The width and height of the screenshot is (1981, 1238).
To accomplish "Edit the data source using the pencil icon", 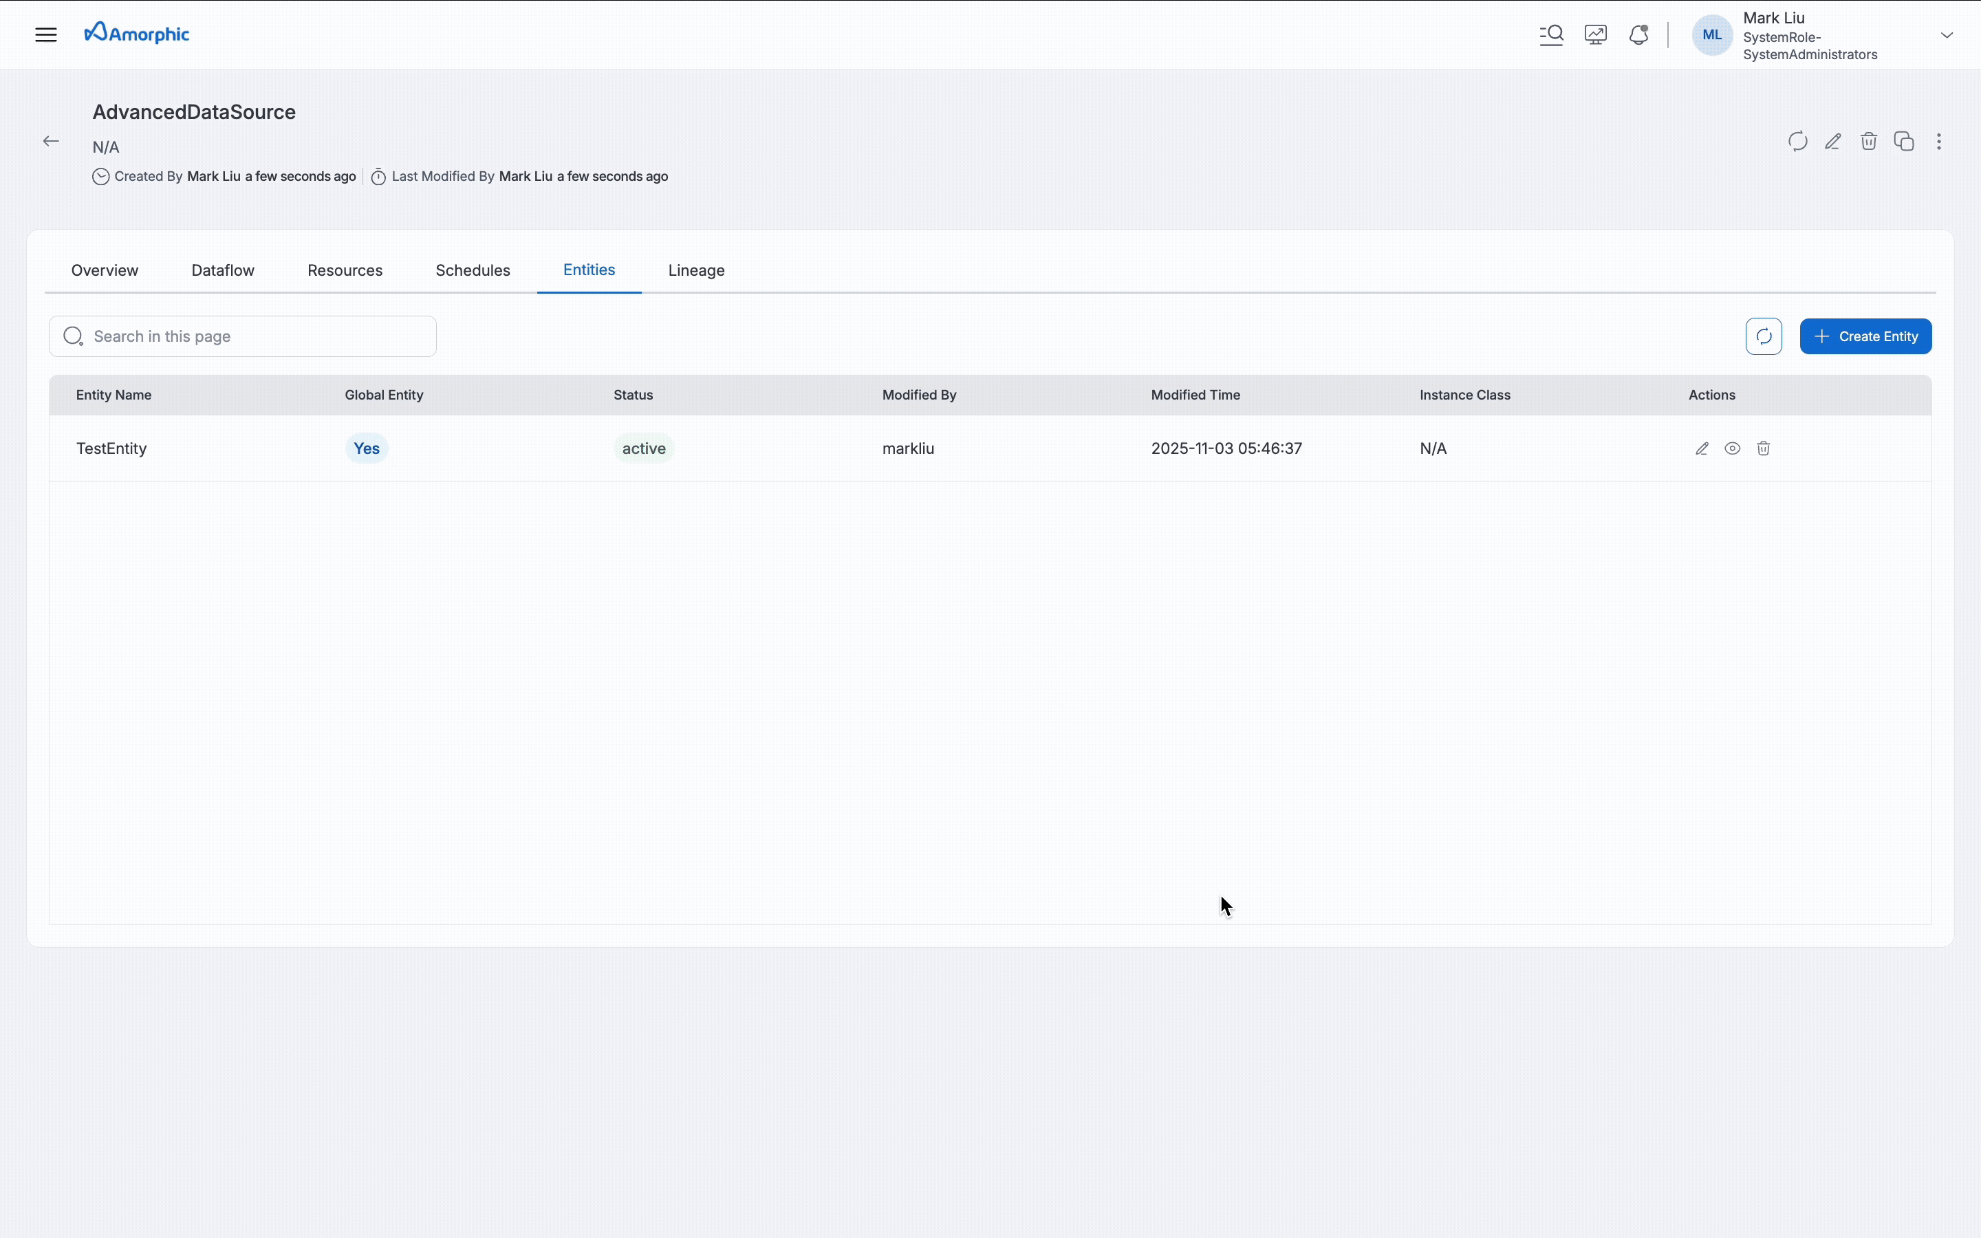I will pyautogui.click(x=1833, y=141).
